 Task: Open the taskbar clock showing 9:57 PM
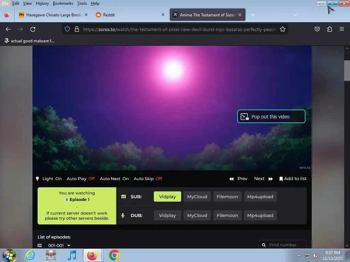coord(333,256)
